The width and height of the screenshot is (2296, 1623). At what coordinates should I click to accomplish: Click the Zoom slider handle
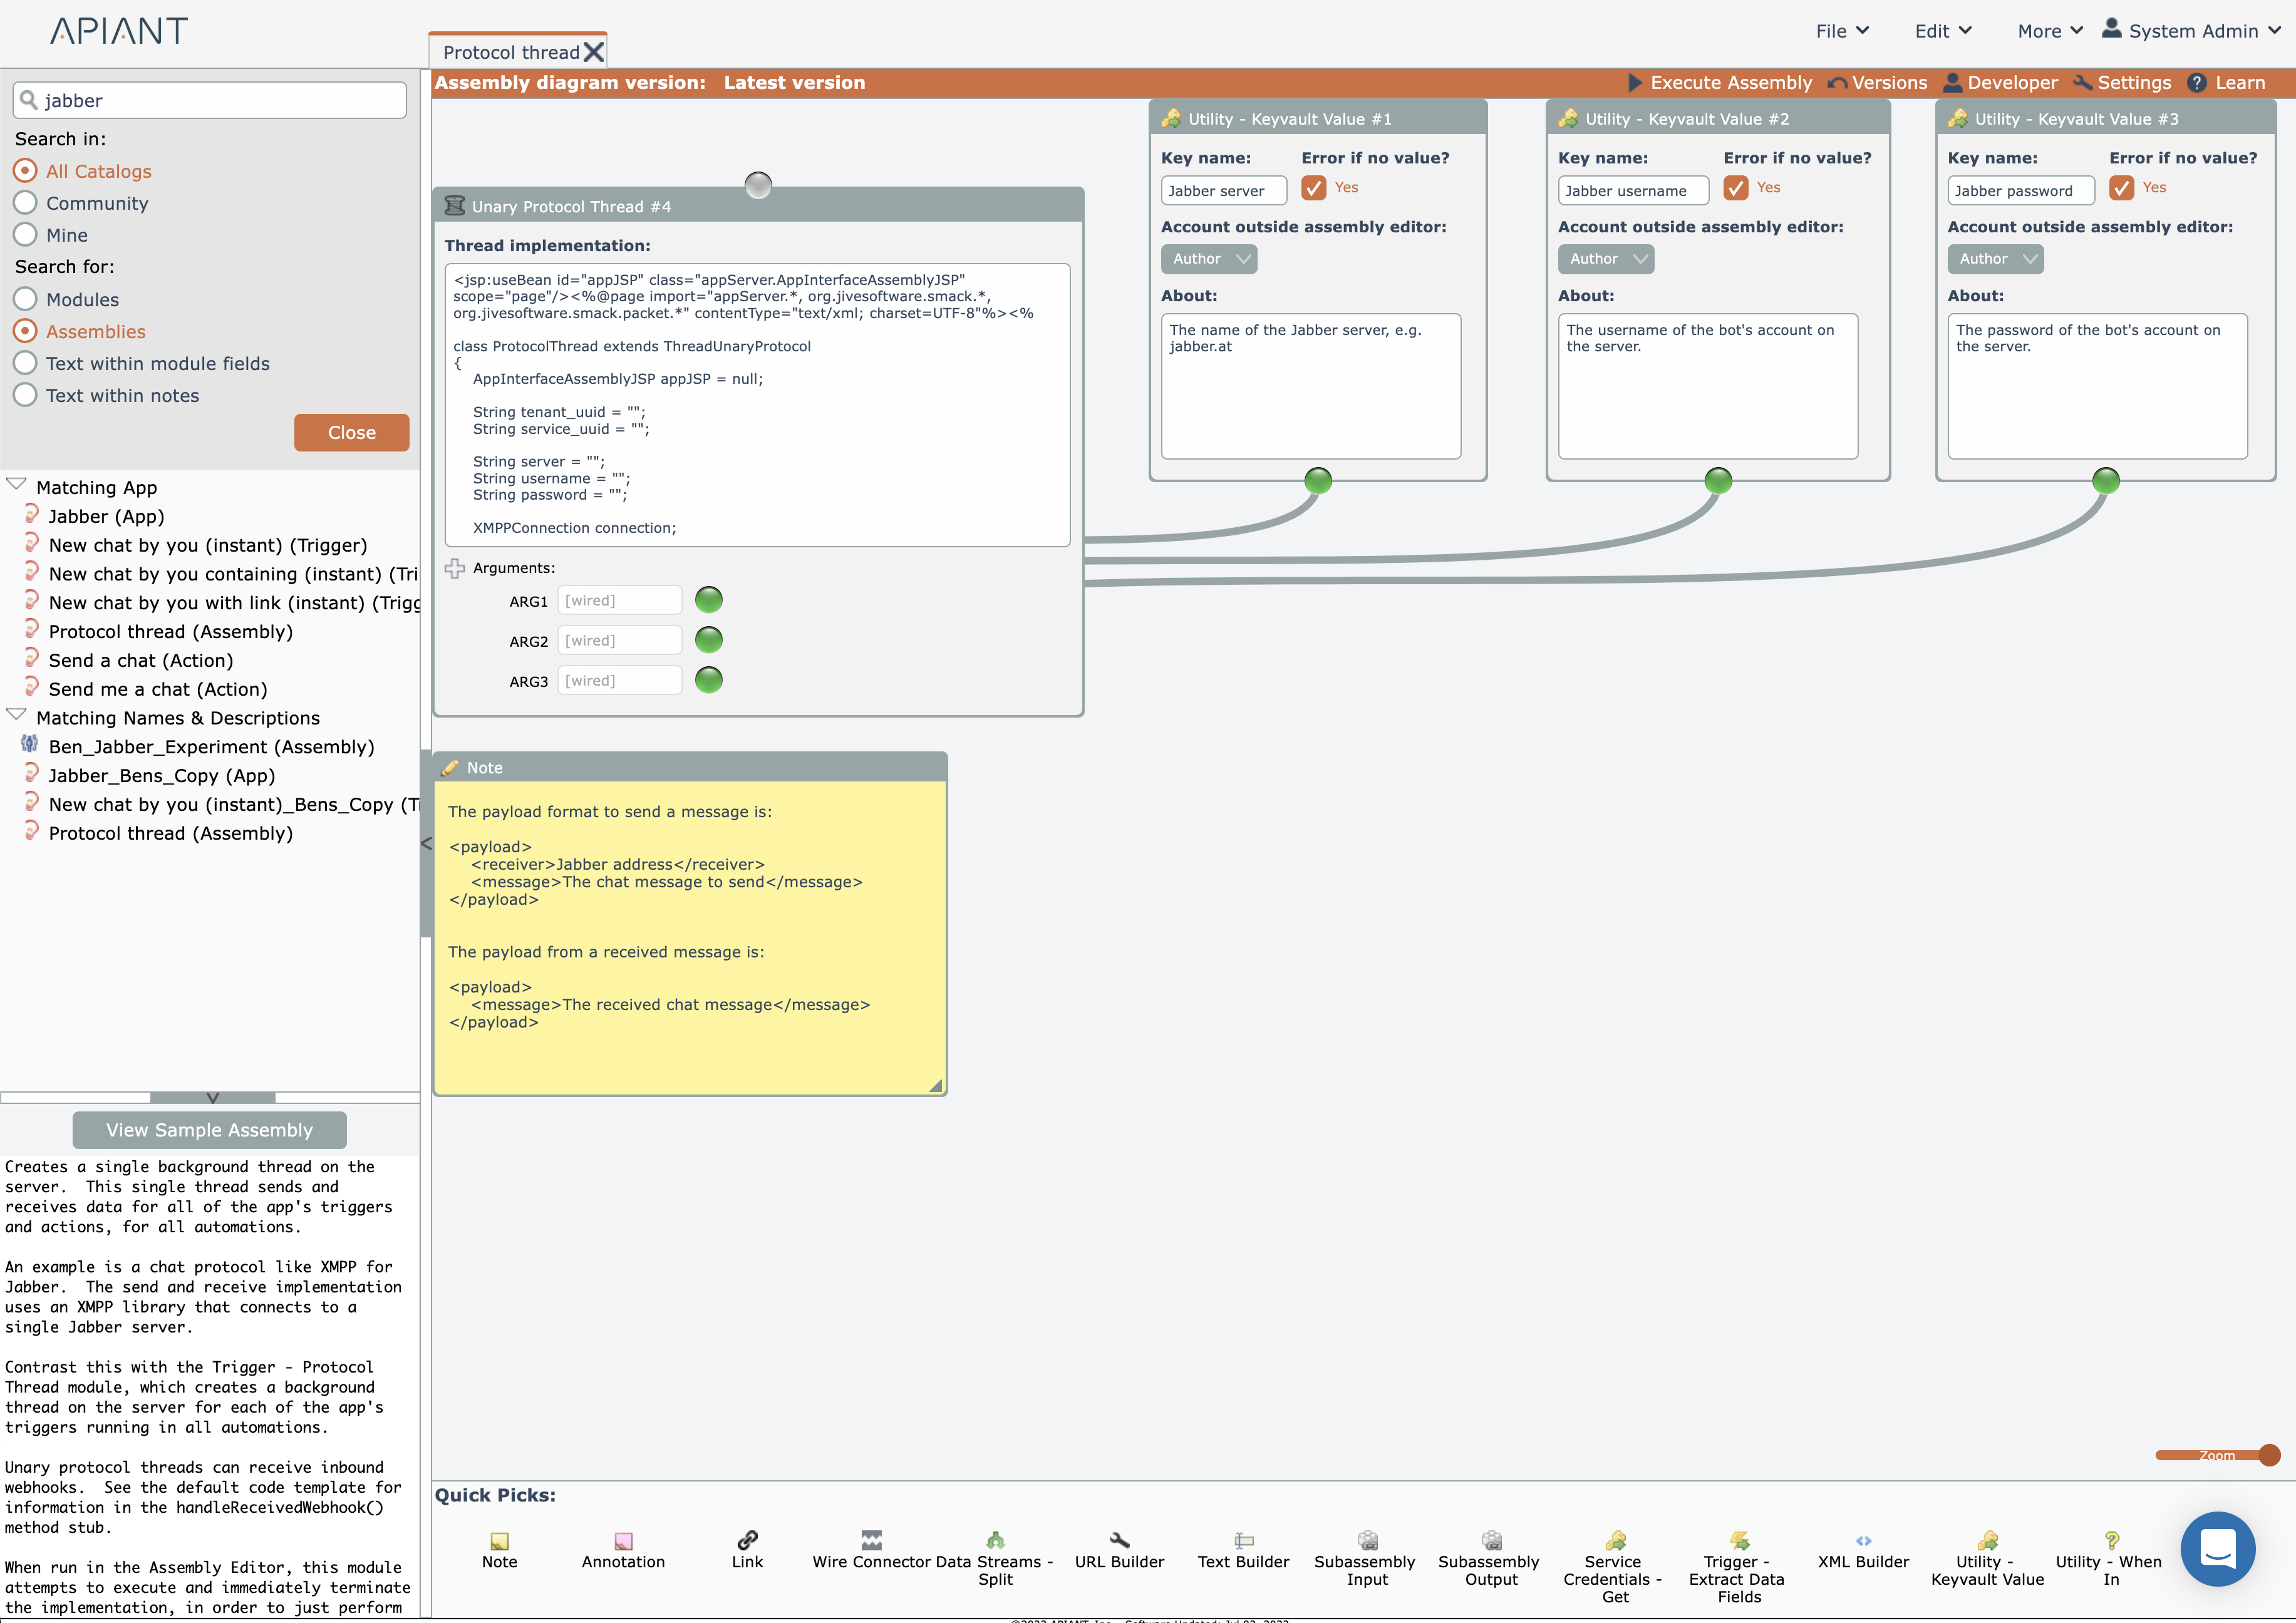pyautogui.click(x=2269, y=1455)
